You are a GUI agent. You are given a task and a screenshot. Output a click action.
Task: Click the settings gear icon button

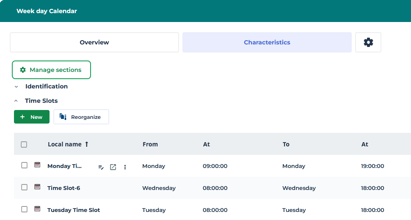(368, 42)
